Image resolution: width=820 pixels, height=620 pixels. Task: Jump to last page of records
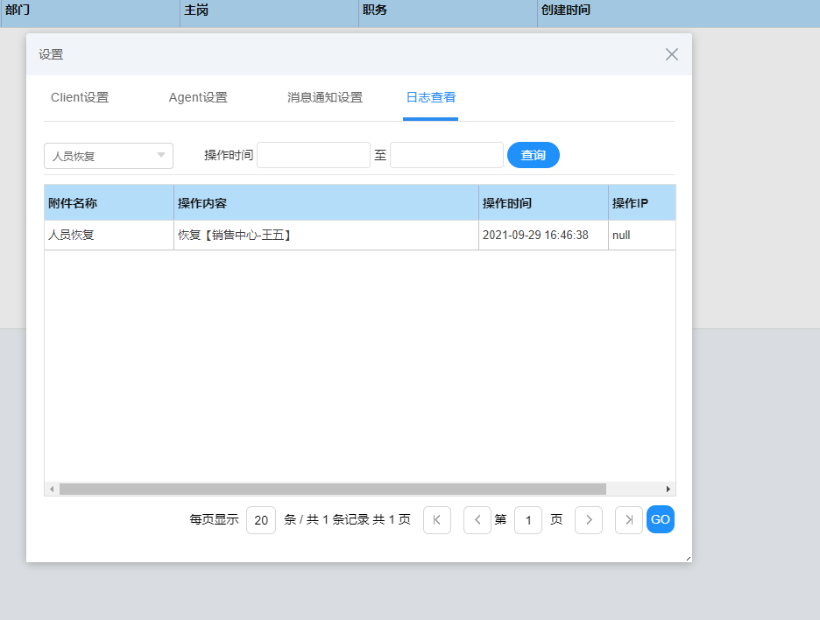pyautogui.click(x=629, y=520)
